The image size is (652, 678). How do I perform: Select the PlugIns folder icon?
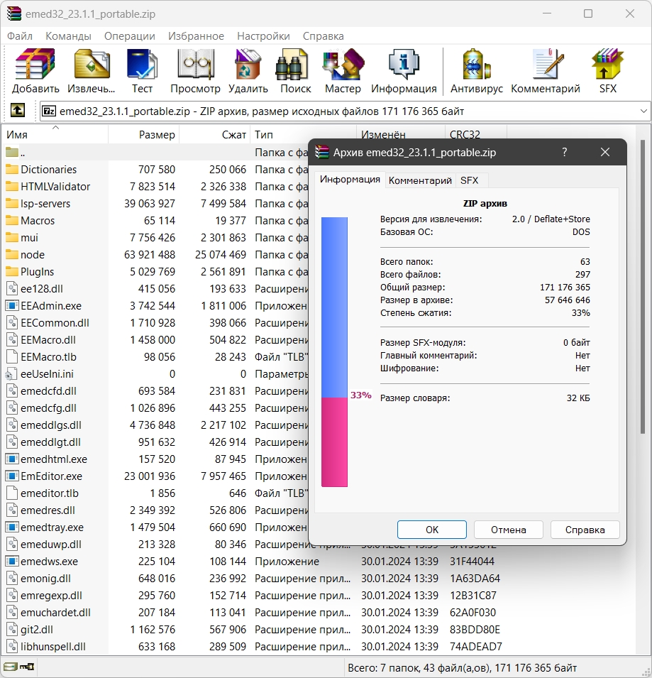click(12, 271)
